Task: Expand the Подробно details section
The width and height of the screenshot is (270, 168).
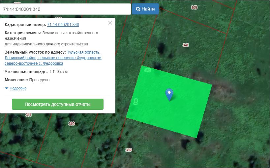Action: 18,88
